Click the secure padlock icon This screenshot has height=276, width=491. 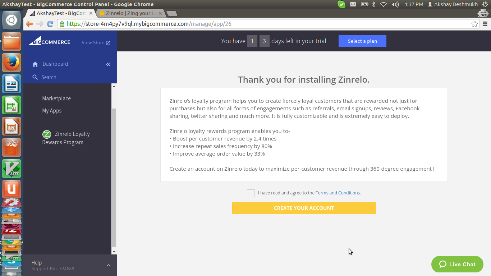tap(62, 24)
